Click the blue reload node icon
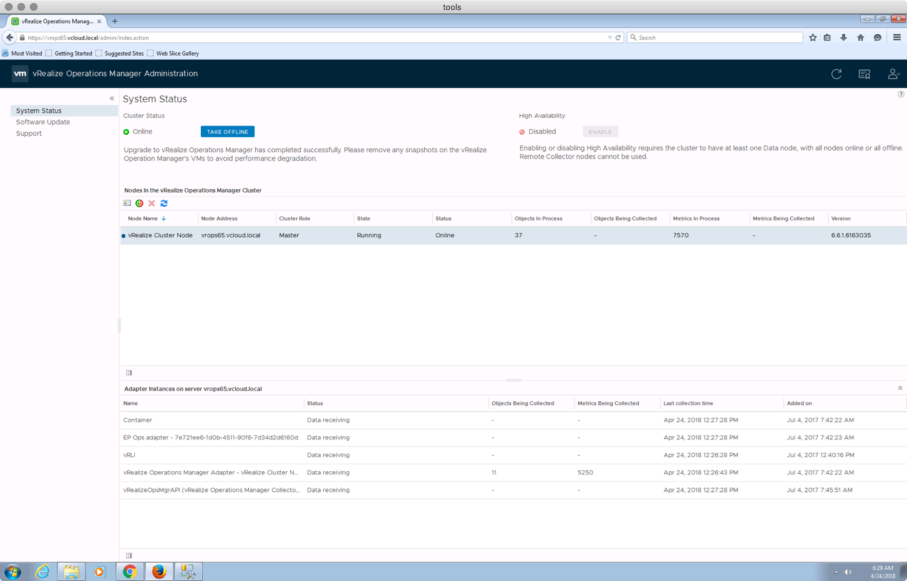This screenshot has width=907, height=581. [x=164, y=203]
